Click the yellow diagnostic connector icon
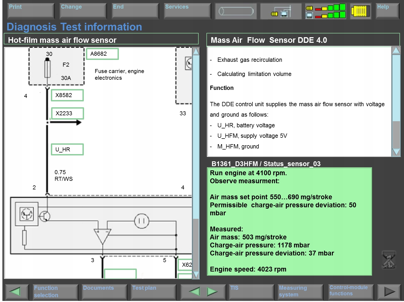 tap(360, 11)
